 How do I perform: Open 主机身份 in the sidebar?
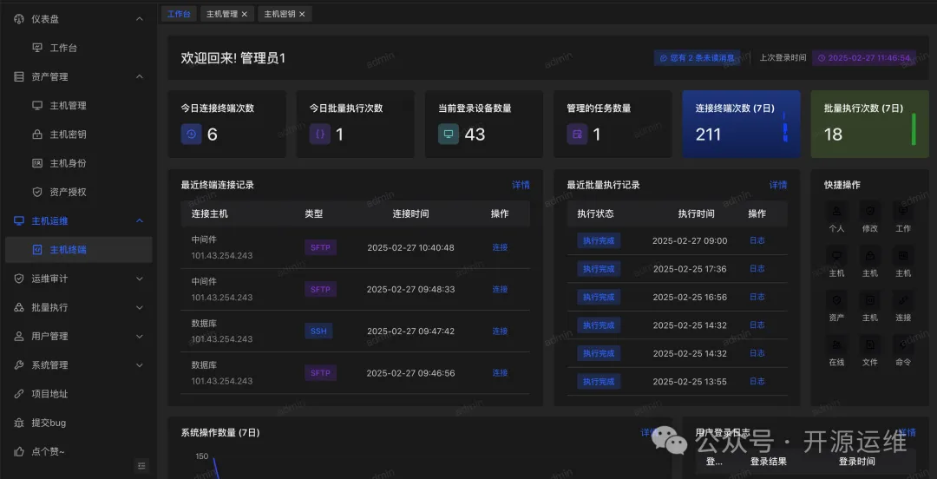point(68,163)
